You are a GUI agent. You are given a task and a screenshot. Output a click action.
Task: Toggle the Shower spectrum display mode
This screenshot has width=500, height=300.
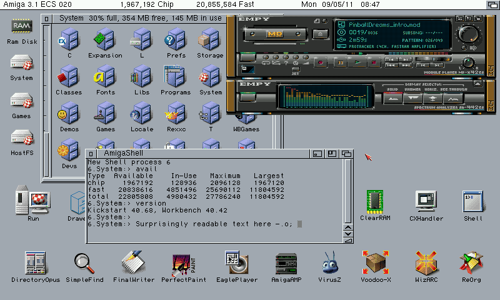point(414,98)
